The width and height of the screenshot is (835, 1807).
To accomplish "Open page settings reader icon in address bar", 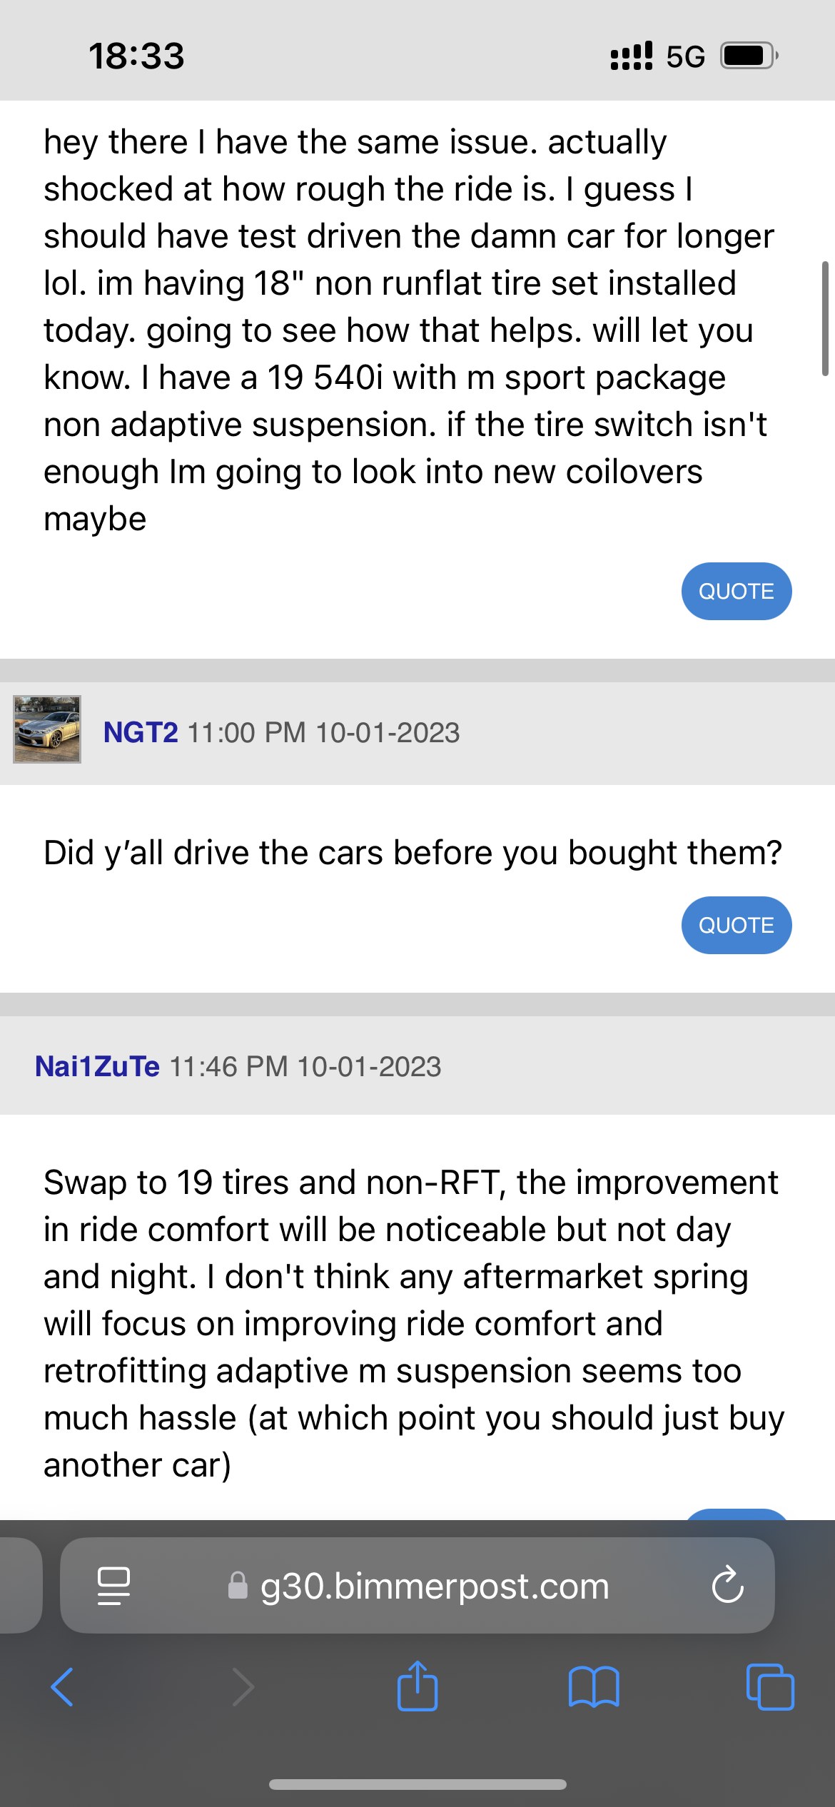I will point(113,1586).
